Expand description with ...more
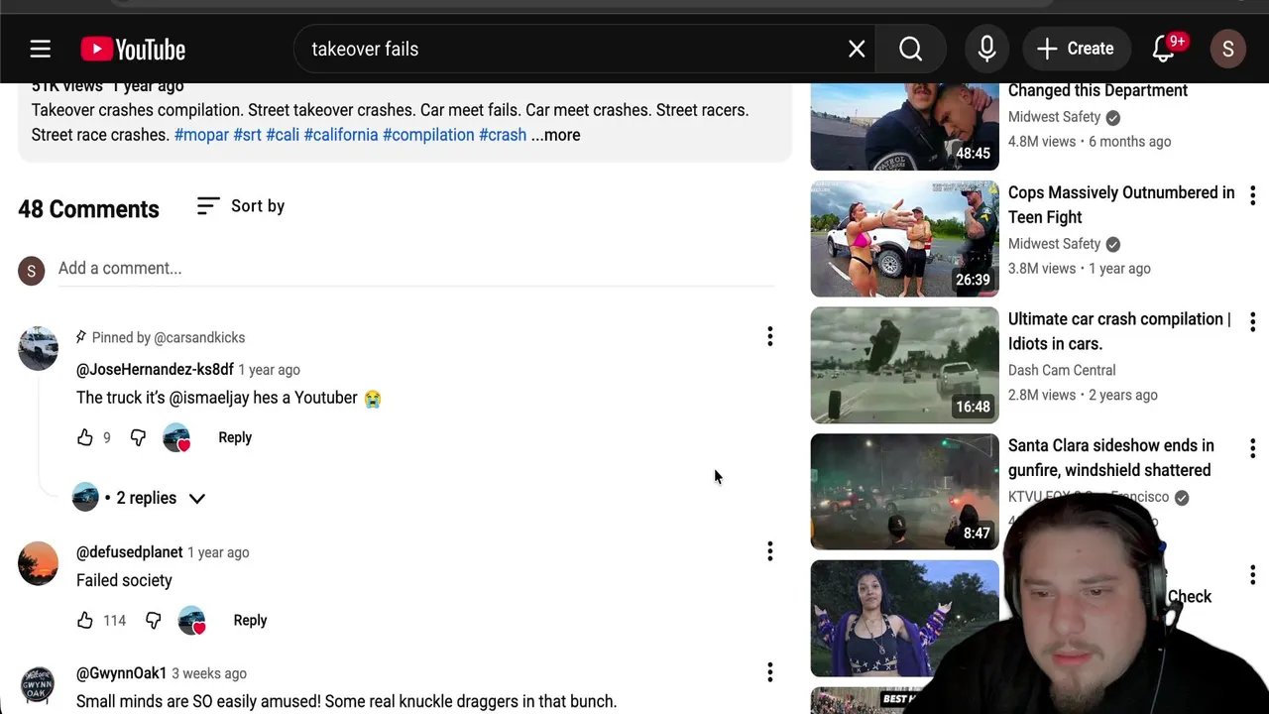The image size is (1269, 714). [555, 135]
